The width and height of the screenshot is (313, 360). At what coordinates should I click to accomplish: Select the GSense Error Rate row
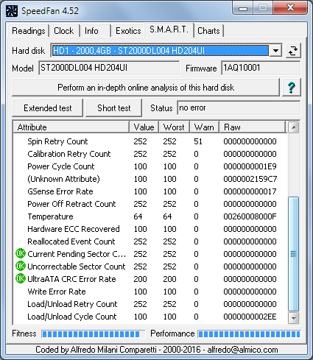point(150,191)
